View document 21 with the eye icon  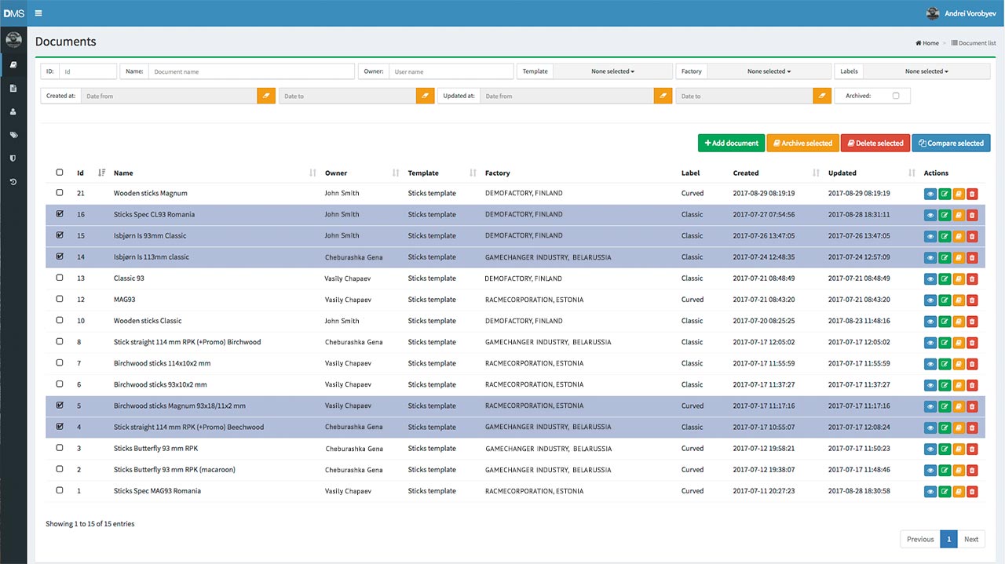coord(930,194)
